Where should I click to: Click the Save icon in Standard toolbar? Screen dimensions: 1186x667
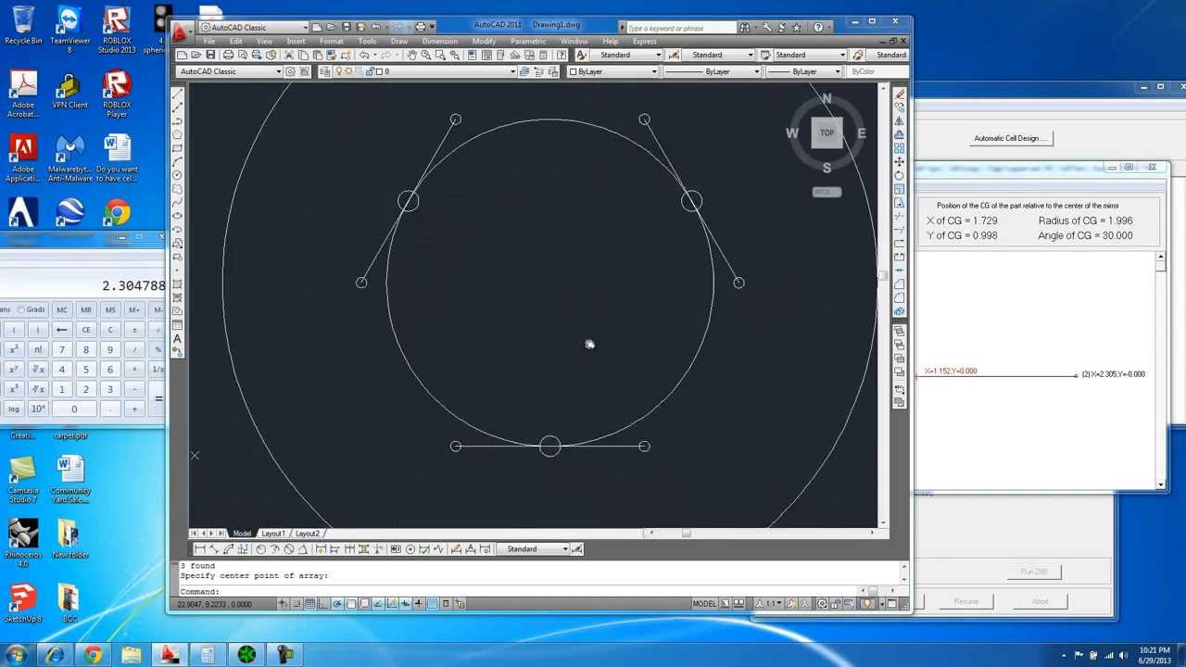click(210, 55)
